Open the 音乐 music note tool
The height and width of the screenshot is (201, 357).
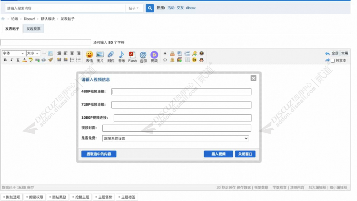pos(122,57)
